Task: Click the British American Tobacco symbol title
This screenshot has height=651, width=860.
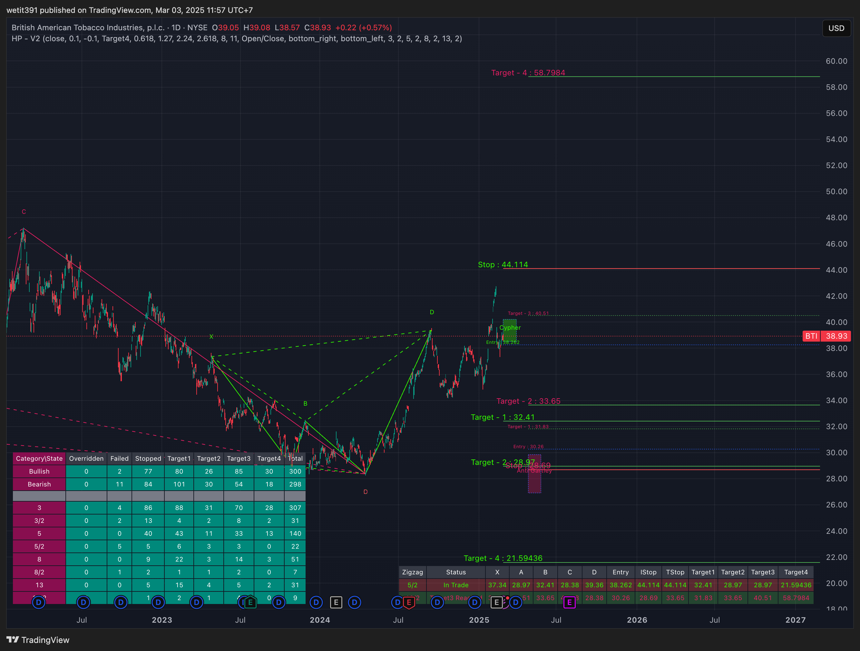Action: pos(88,28)
